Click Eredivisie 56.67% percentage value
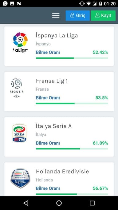 pos(100,188)
